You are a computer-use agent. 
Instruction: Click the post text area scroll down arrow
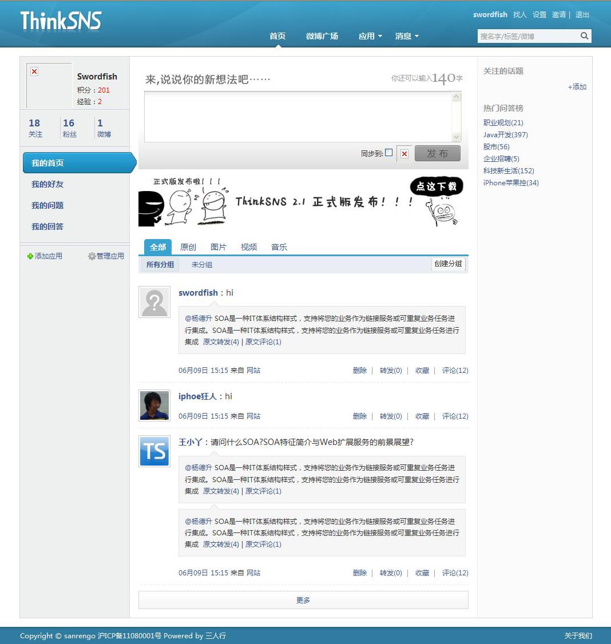(456, 137)
